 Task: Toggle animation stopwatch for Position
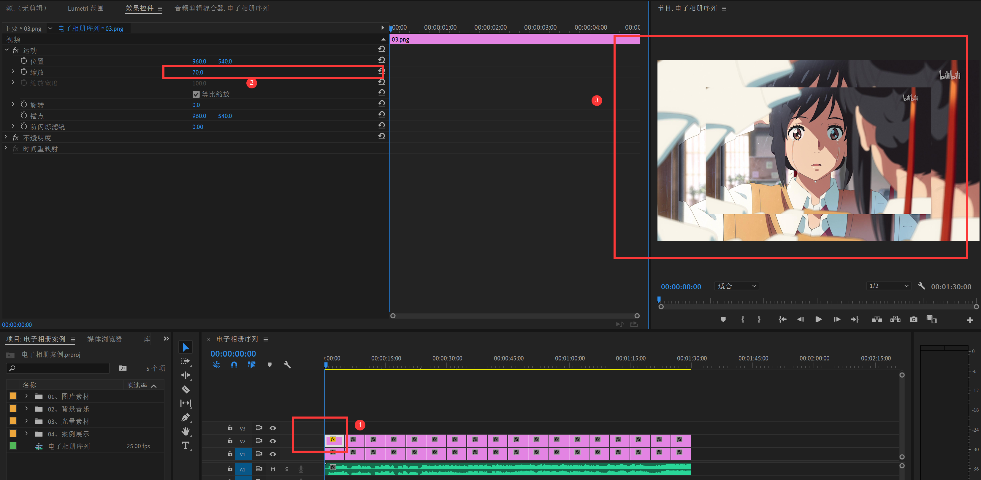click(24, 61)
